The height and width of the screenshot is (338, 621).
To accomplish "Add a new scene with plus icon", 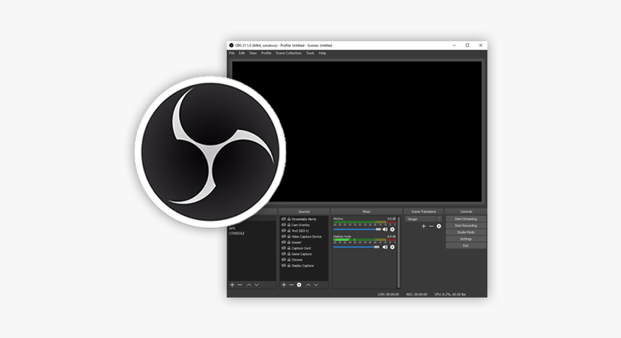I will point(232,285).
